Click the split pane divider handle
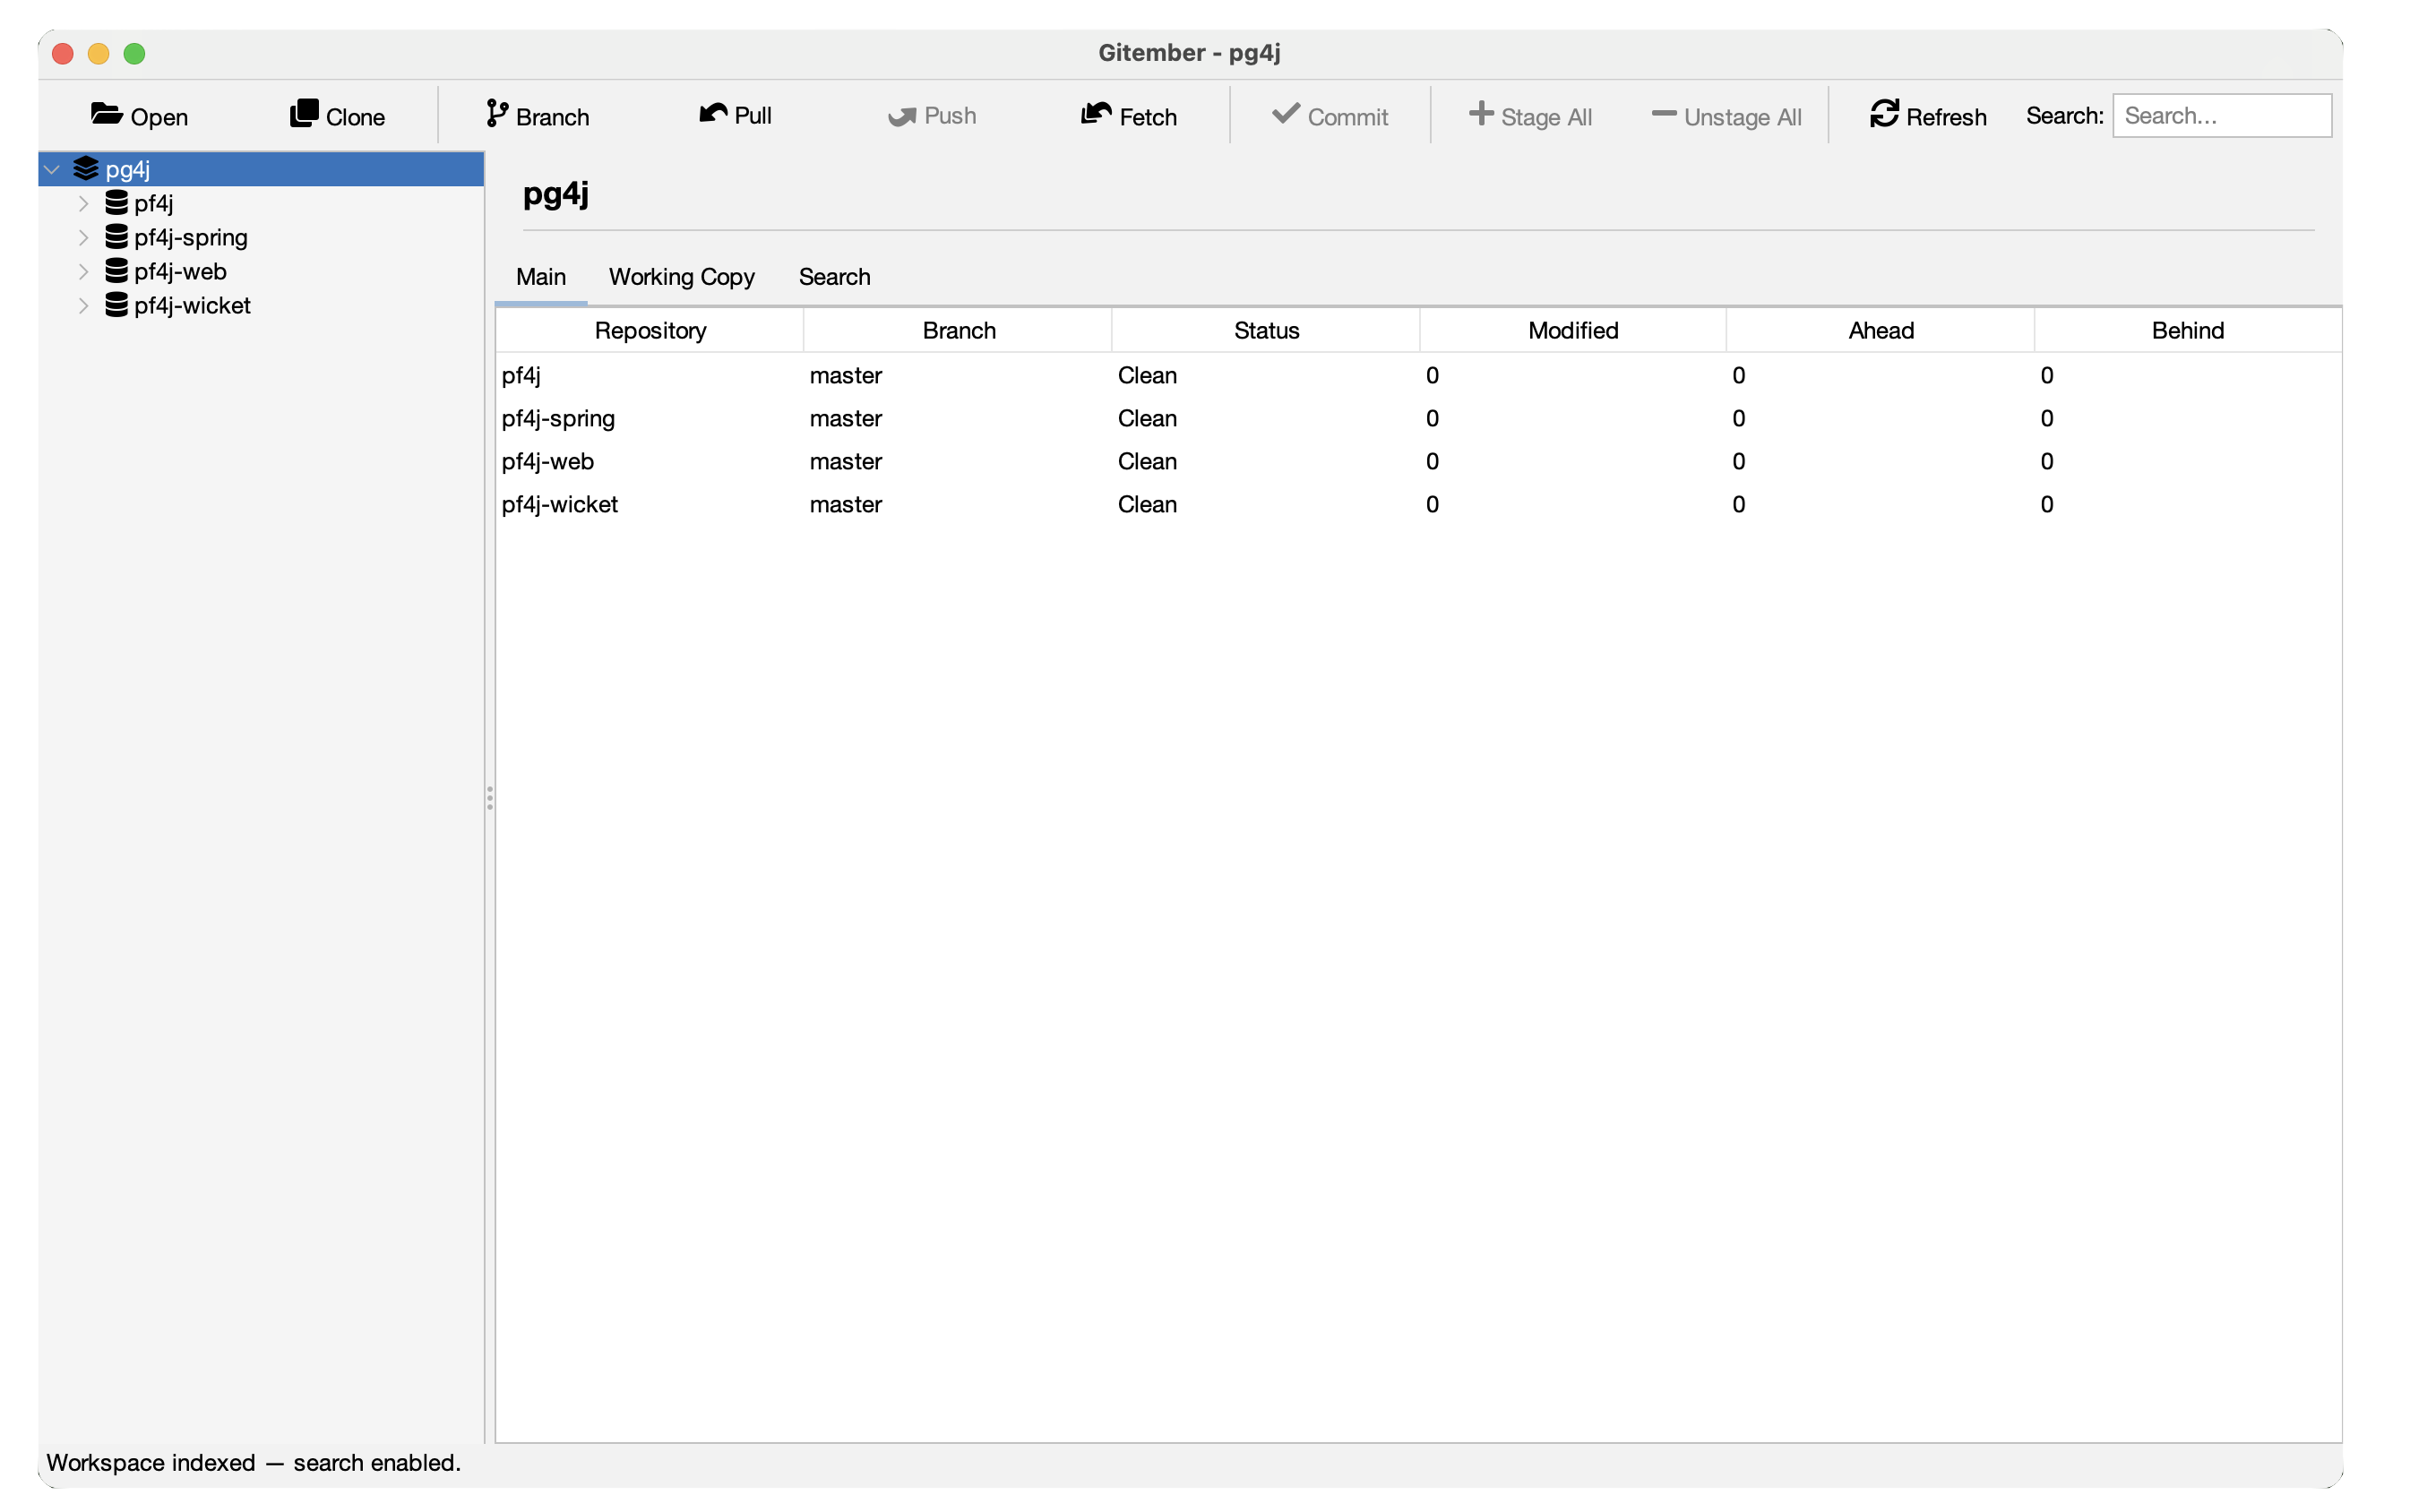This screenshot has width=2410, height=1512. click(x=489, y=798)
